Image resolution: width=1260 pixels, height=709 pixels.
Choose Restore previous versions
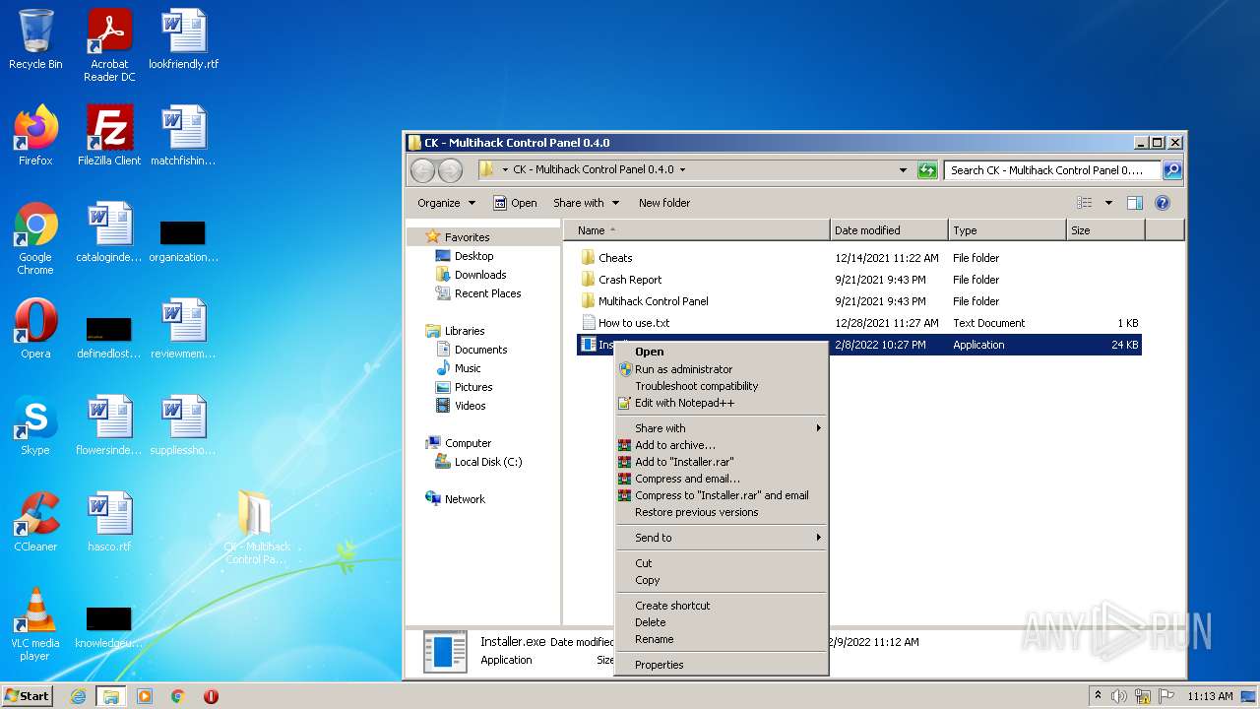coord(722,512)
